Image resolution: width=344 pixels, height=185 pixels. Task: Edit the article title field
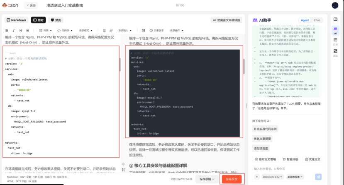(x=65, y=5)
